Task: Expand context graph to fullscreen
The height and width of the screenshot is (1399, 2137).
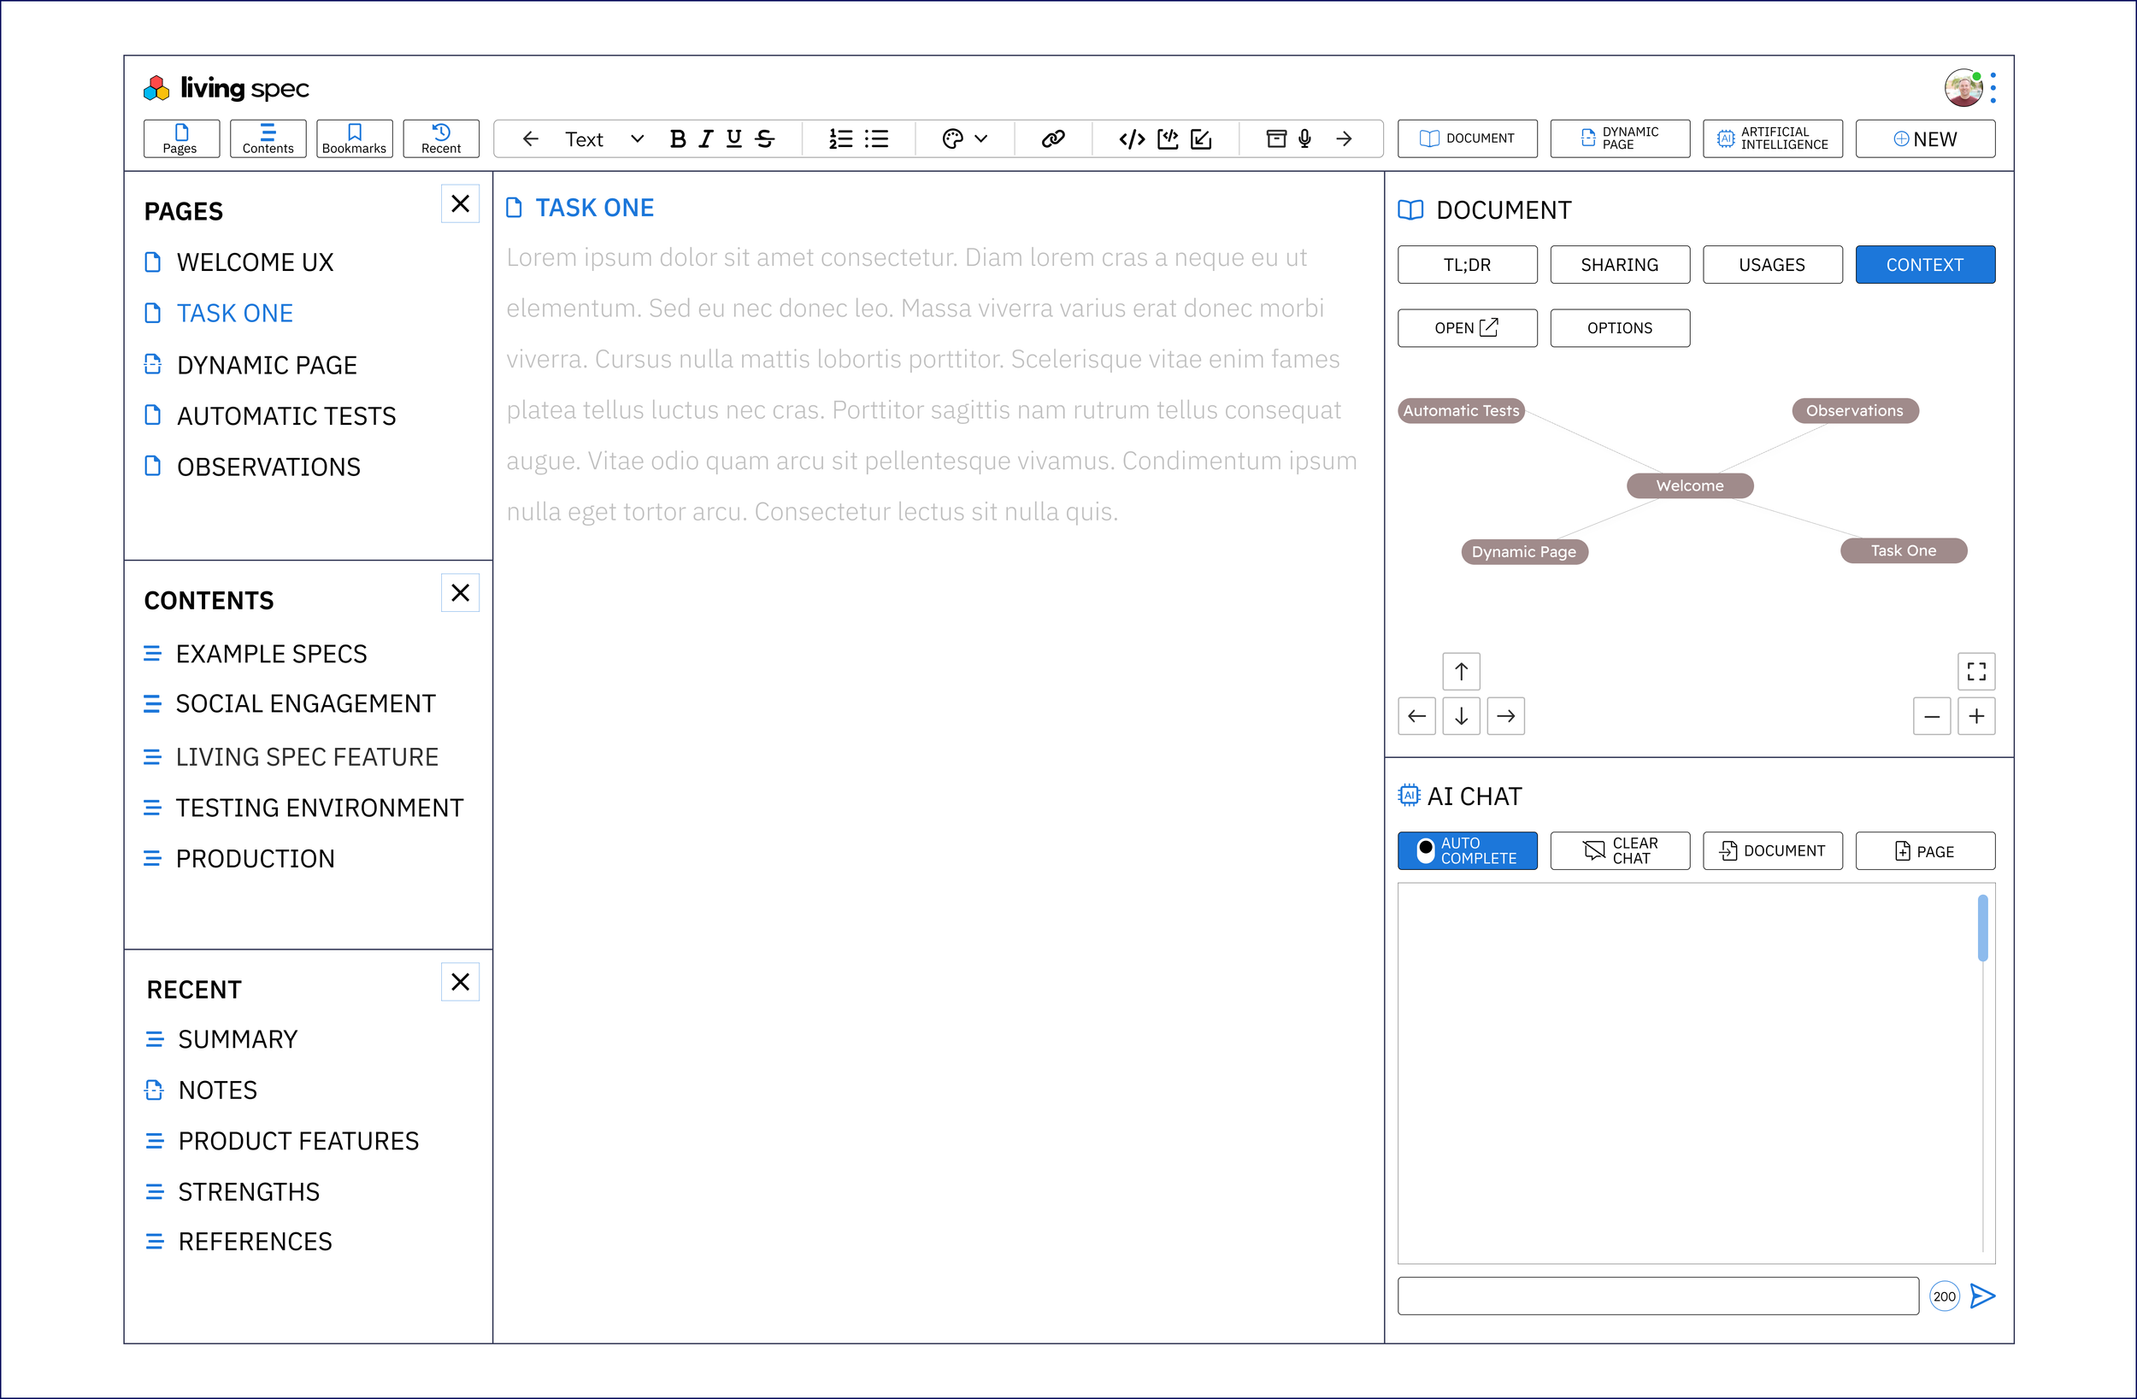Action: click(x=1975, y=671)
